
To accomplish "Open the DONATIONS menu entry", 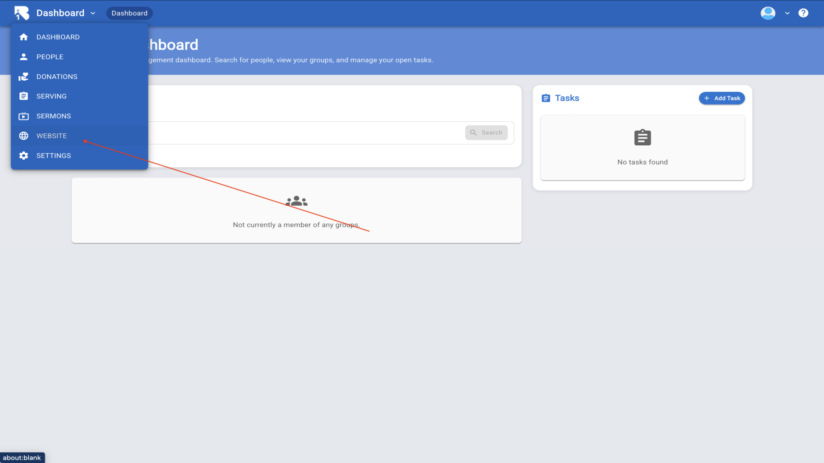I will coord(57,77).
